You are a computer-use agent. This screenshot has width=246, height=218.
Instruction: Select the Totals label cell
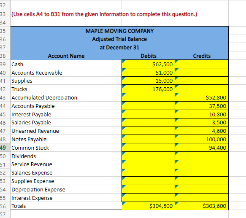pyautogui.click(x=66, y=206)
